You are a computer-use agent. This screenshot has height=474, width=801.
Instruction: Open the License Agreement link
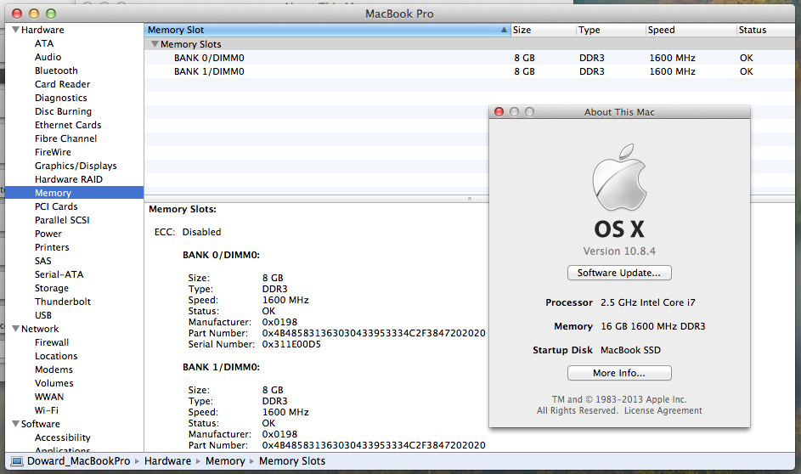663,410
